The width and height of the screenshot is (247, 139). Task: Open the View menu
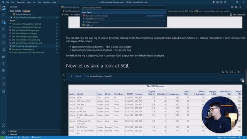tap(29, 2)
